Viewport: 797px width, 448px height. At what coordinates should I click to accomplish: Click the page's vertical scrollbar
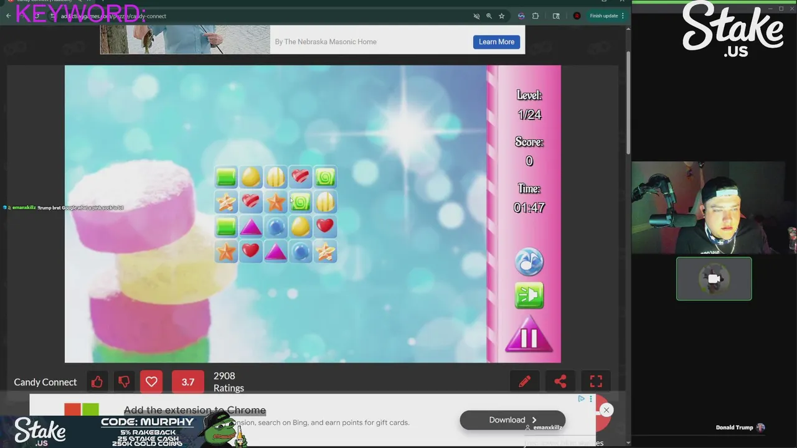[628, 103]
